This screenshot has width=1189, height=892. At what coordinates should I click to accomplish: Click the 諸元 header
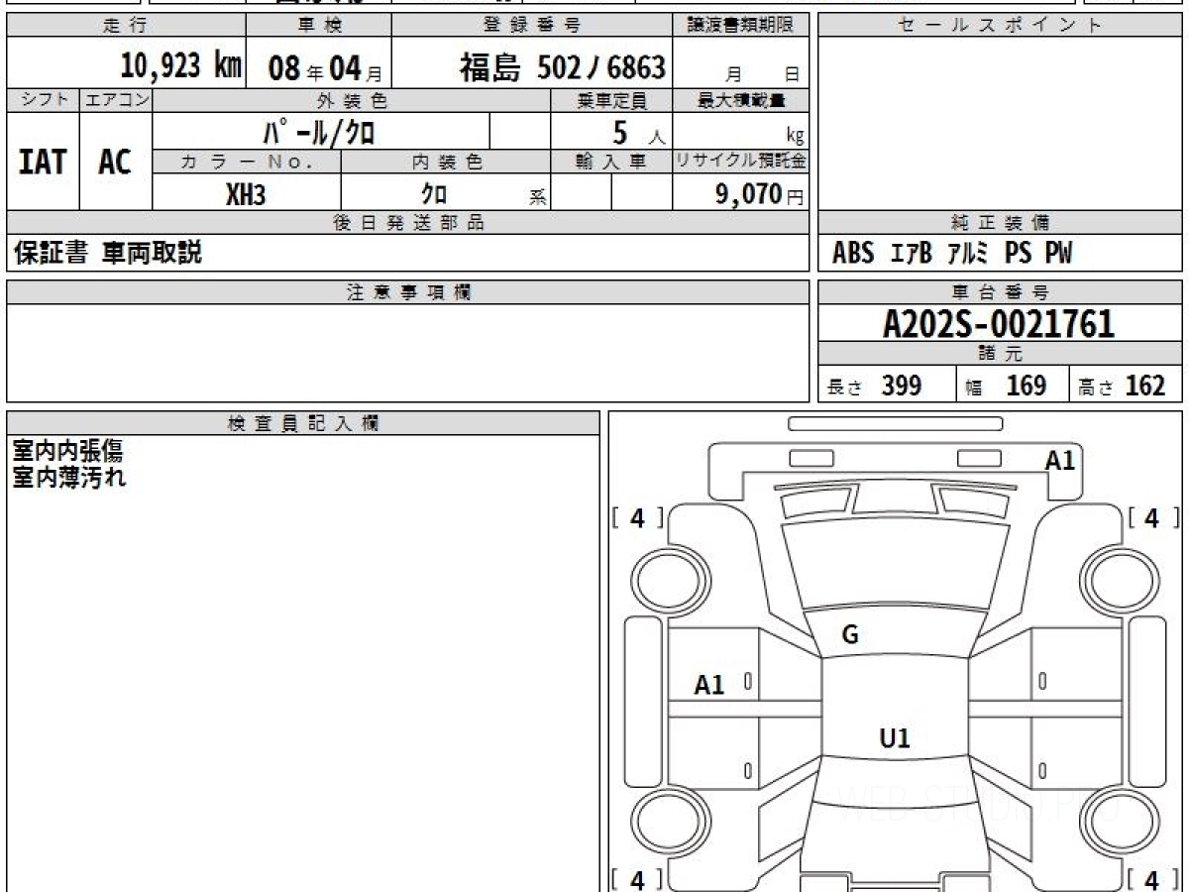pyautogui.click(x=1000, y=354)
